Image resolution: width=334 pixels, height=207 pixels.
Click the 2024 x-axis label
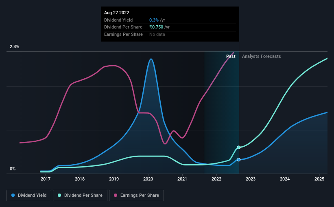pyautogui.click(x=285, y=179)
